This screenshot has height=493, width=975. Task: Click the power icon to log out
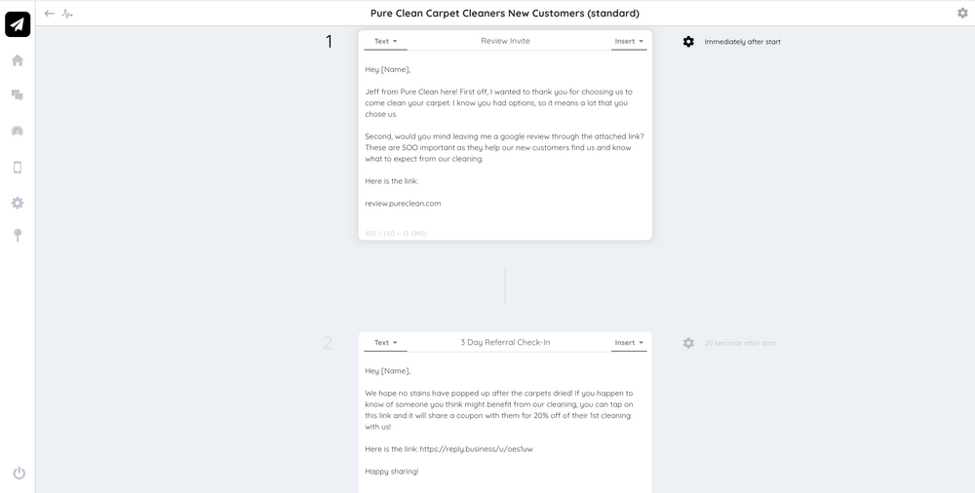tap(19, 474)
